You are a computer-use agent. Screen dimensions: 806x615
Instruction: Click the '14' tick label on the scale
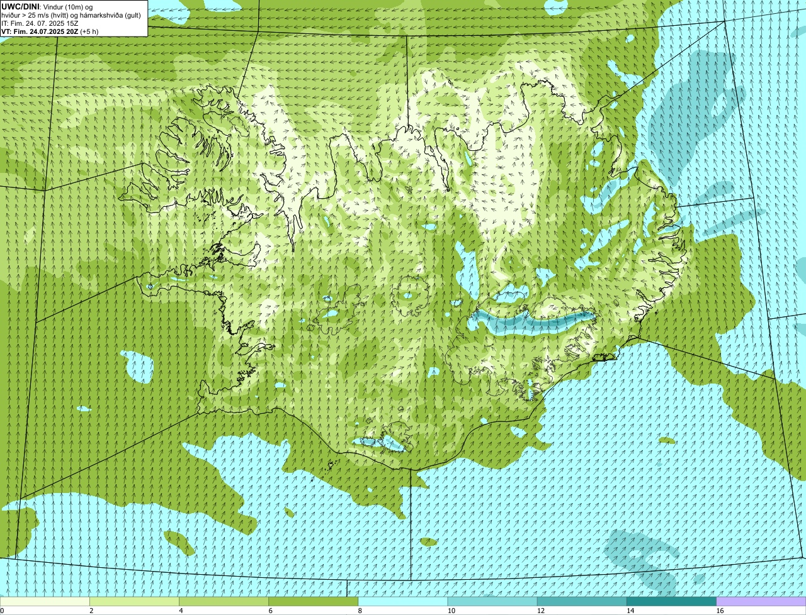pyautogui.click(x=630, y=611)
